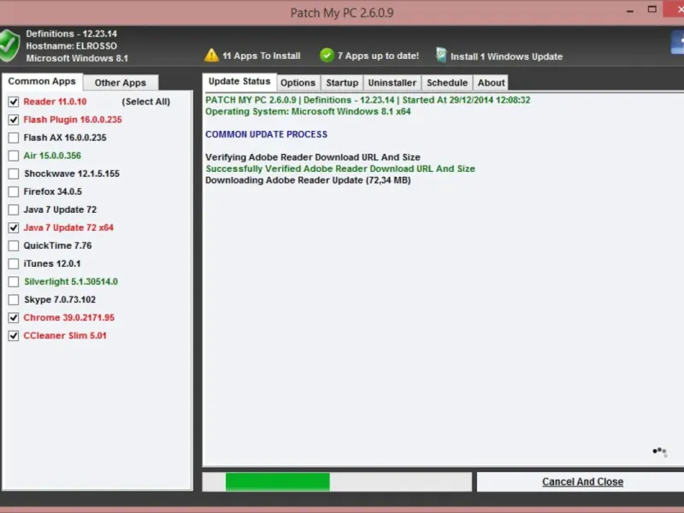Uncheck the CCleaner Slim 5.01 checkbox
Screen dimensions: 684x513
(14, 335)
